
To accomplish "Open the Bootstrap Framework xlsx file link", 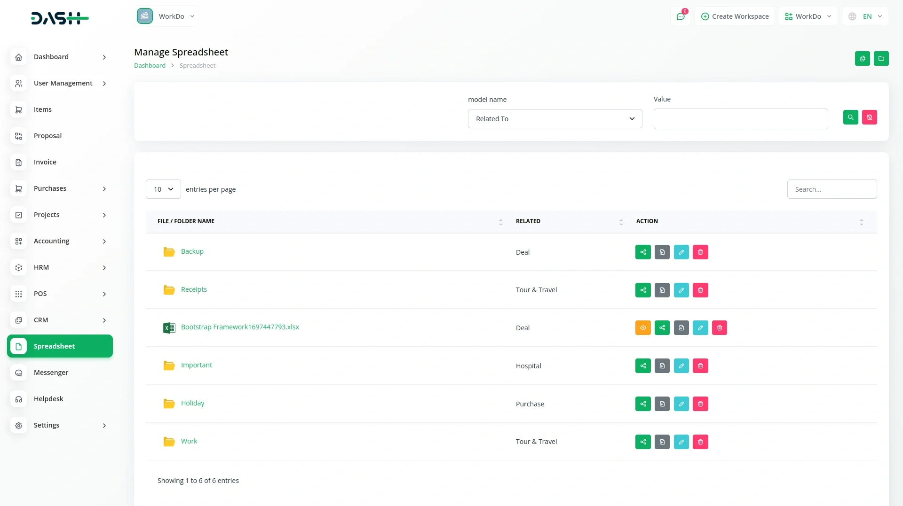I will [240, 327].
